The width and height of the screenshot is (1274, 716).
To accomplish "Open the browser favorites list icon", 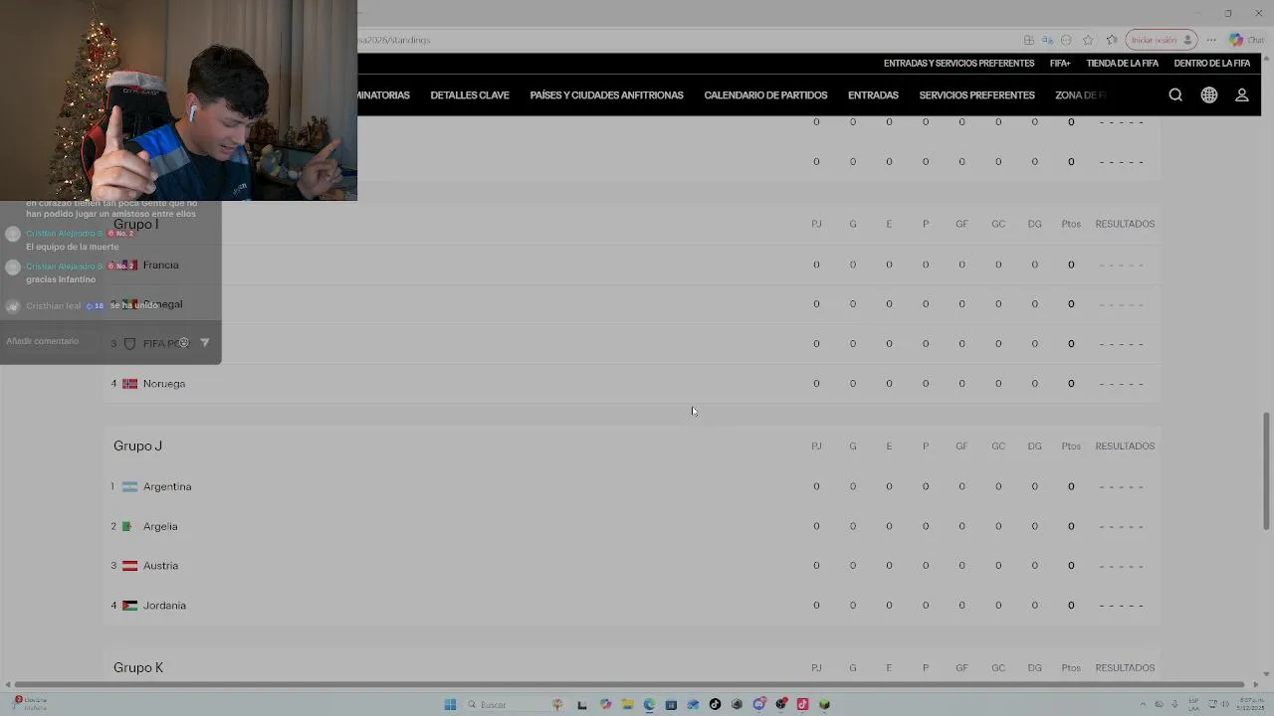I will pos(1112,40).
